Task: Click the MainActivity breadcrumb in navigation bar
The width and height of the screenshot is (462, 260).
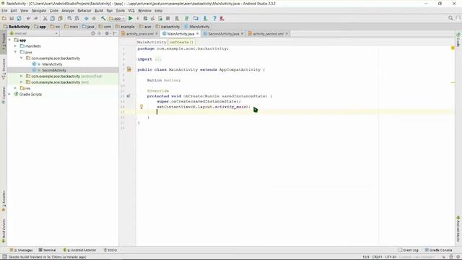Action: pos(197,27)
